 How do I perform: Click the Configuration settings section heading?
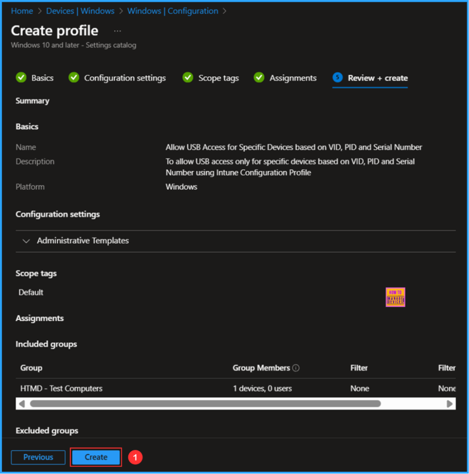click(58, 214)
